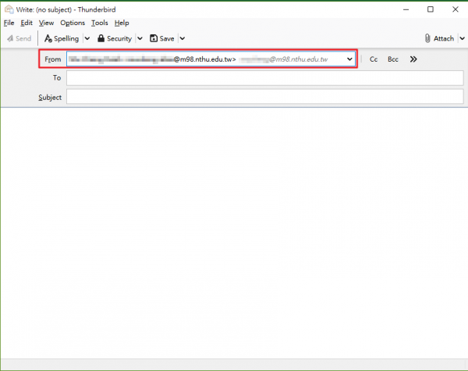
Task: Add a Bcc recipient field
Action: point(393,59)
